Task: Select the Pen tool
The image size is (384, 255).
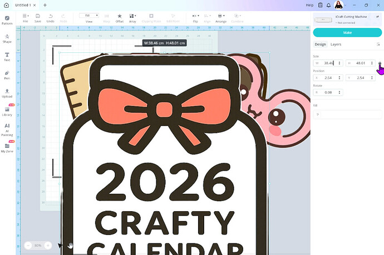Action: click(7, 74)
